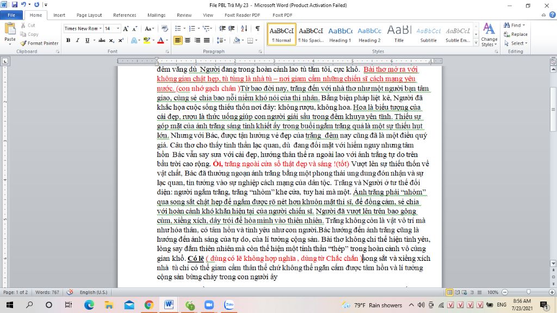Apply subscript formatting
Screen dimensions: 557x313
tap(112, 40)
